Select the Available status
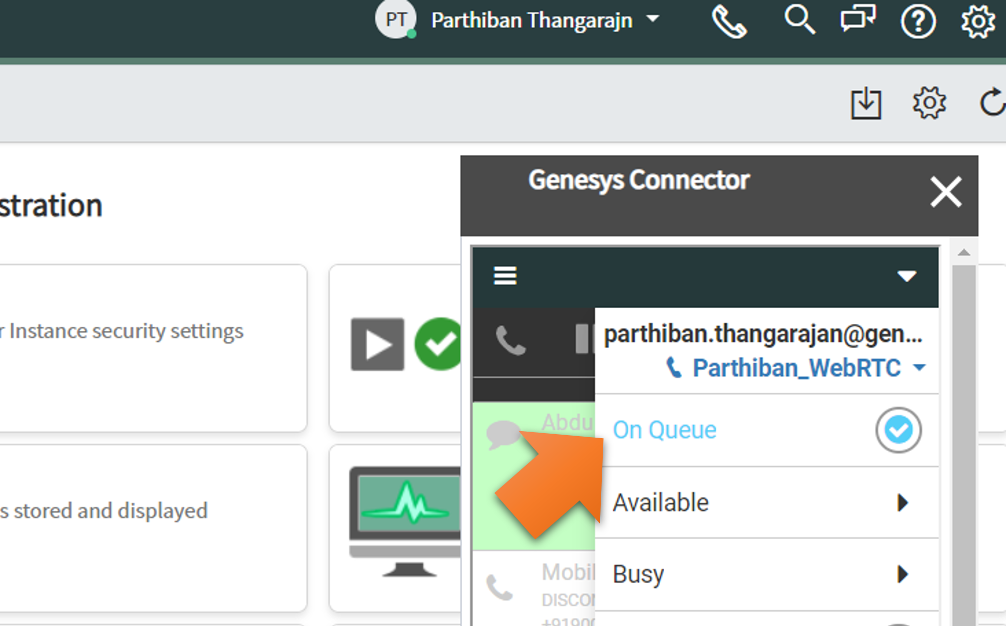The image size is (1006, 626). (767, 503)
